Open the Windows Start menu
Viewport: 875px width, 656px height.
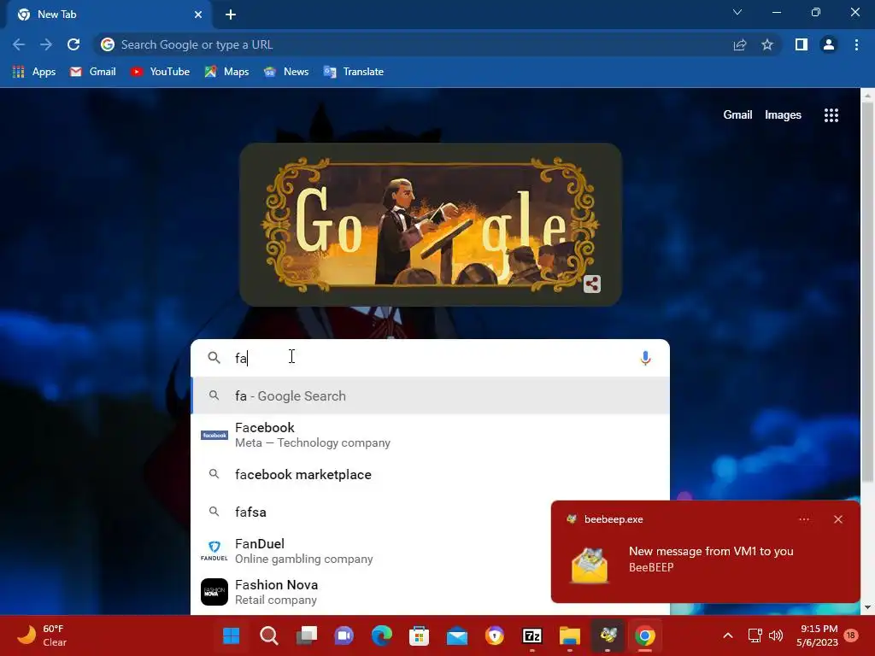tap(231, 635)
